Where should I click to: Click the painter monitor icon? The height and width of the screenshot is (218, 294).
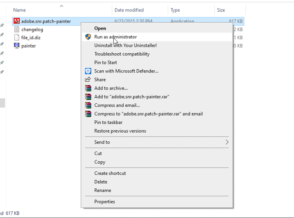(x=17, y=46)
